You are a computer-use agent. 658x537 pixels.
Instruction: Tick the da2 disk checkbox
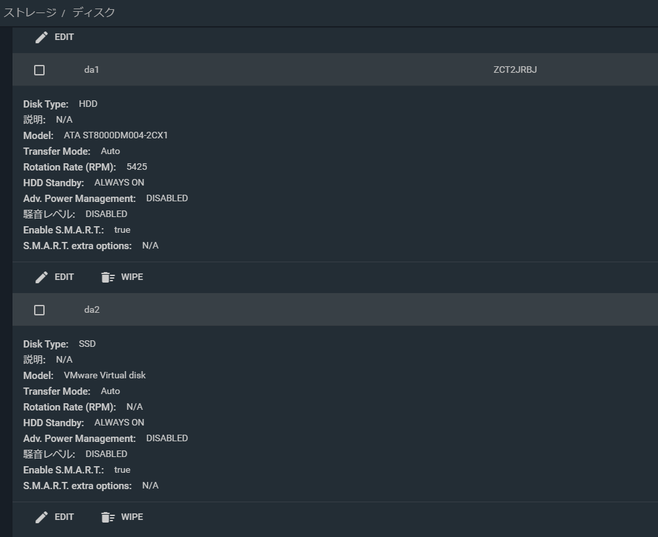tap(39, 310)
